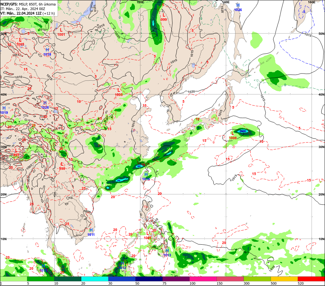
Task: Click the L 995 low pressure label
Action: click(x=16, y=152)
